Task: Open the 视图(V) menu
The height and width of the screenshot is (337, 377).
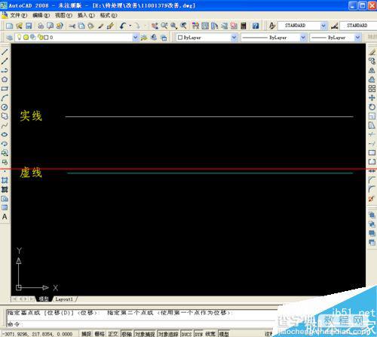Action: click(x=63, y=16)
